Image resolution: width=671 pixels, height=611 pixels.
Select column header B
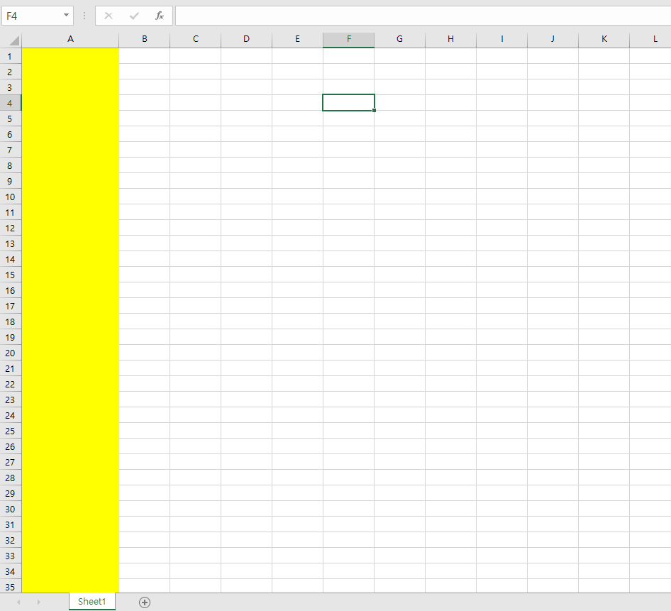click(x=144, y=39)
